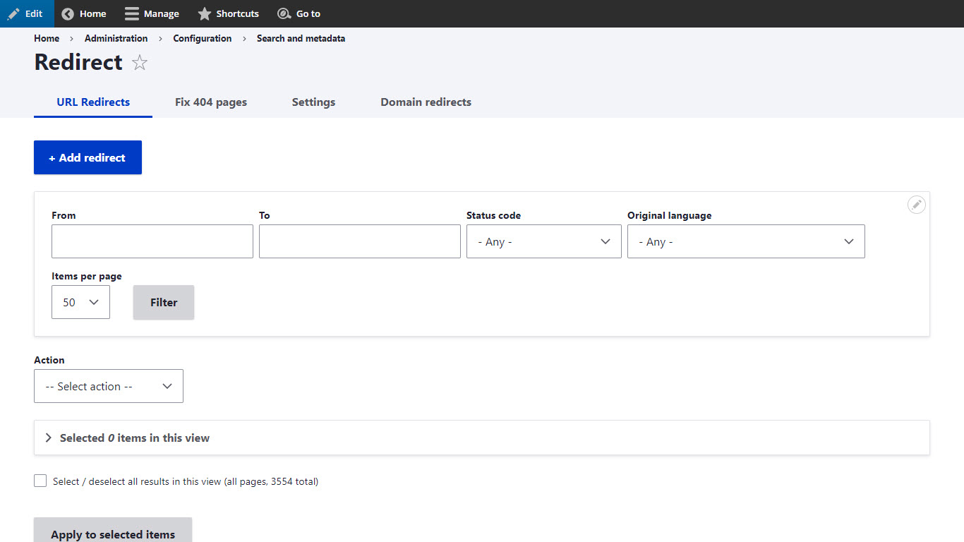
Task: Open the Settings tab
Action: (x=313, y=102)
